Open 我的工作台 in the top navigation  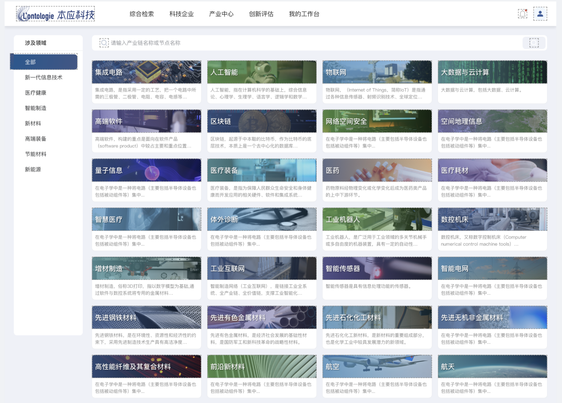coord(304,14)
